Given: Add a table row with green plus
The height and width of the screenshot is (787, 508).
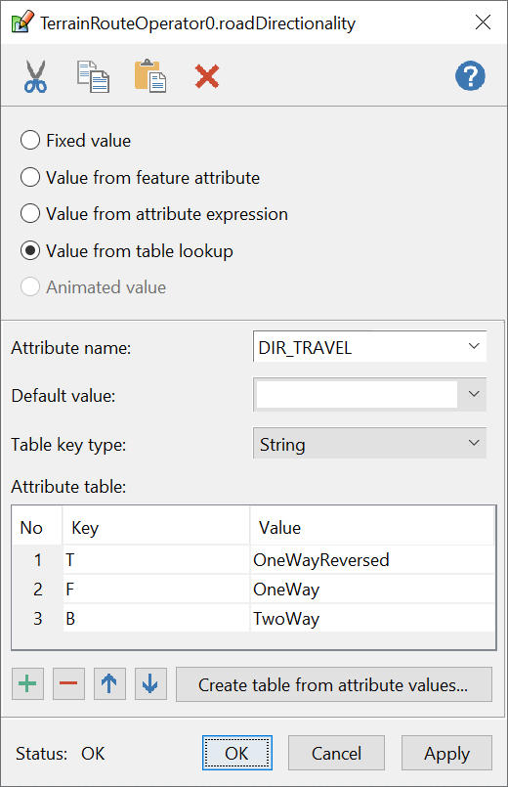Looking at the screenshot, I should tap(27, 683).
